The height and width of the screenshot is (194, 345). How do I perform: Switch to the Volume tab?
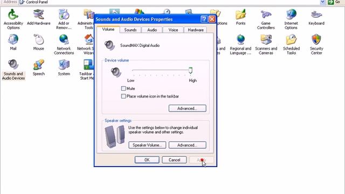(108, 30)
